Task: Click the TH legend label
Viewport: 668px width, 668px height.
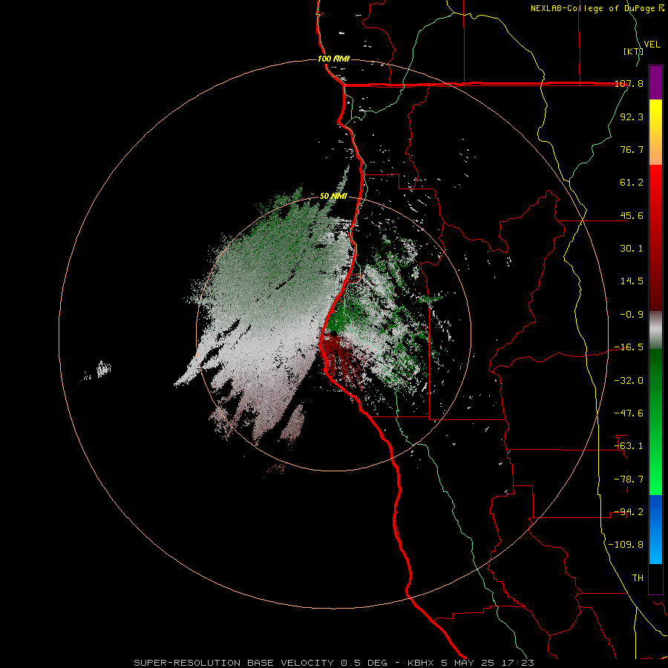Action: pyautogui.click(x=638, y=578)
